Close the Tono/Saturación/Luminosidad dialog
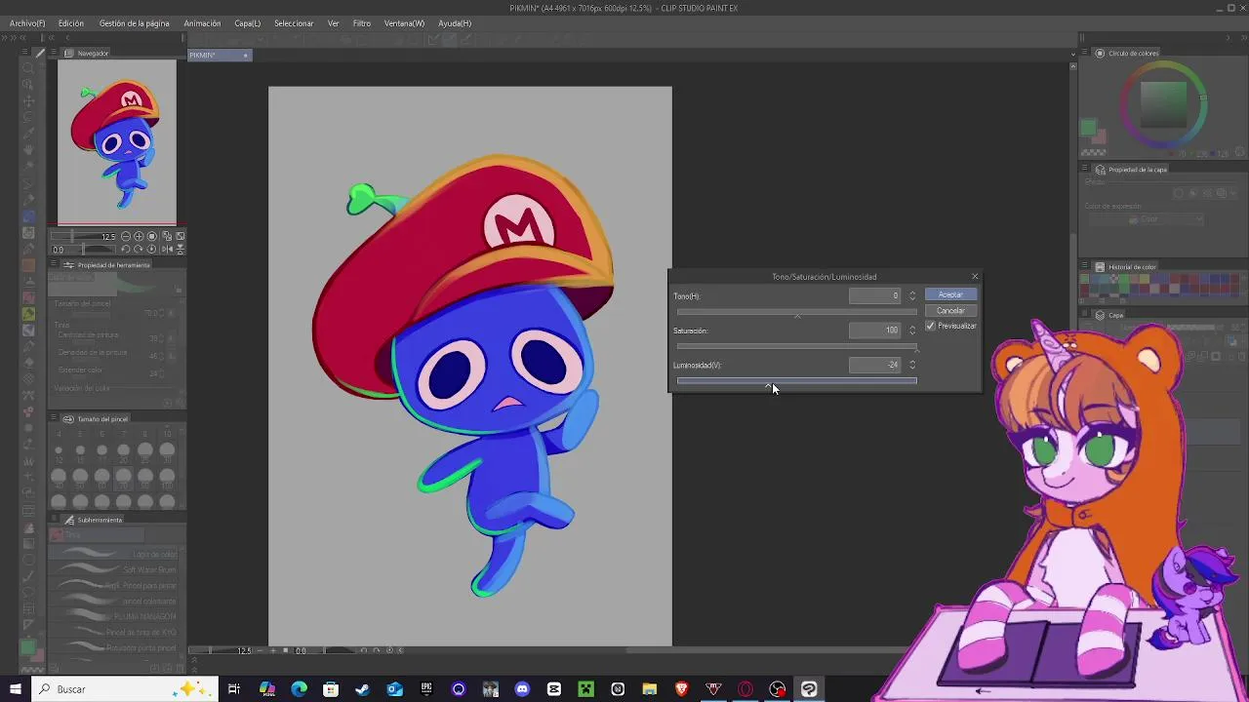This screenshot has height=702, width=1249. [x=974, y=277]
